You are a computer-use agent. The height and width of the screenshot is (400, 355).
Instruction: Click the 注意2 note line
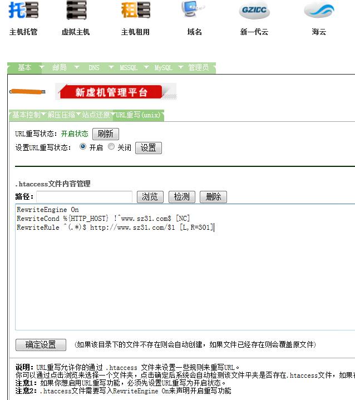coord(124,391)
